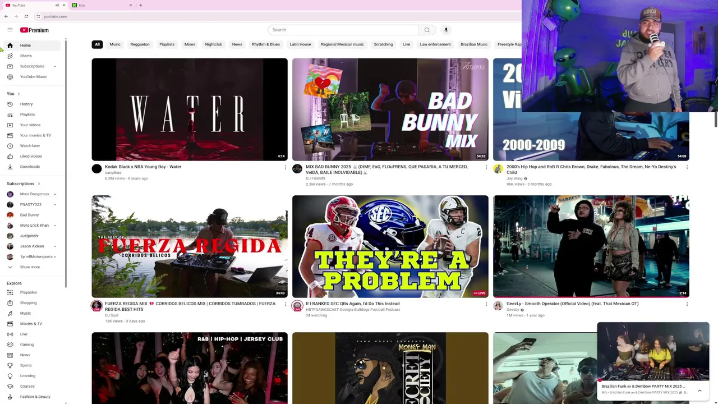Open Music in Explore section
718x404 pixels.
33,313
